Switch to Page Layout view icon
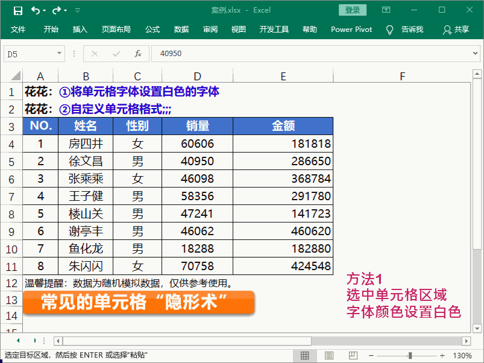Viewport: 484px width, 363px height. pyautogui.click(x=329, y=356)
